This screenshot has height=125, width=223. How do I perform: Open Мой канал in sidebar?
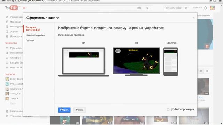15,22
